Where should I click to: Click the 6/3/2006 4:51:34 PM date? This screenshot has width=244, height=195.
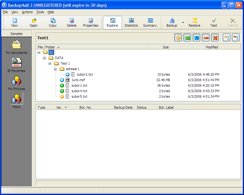point(204,96)
